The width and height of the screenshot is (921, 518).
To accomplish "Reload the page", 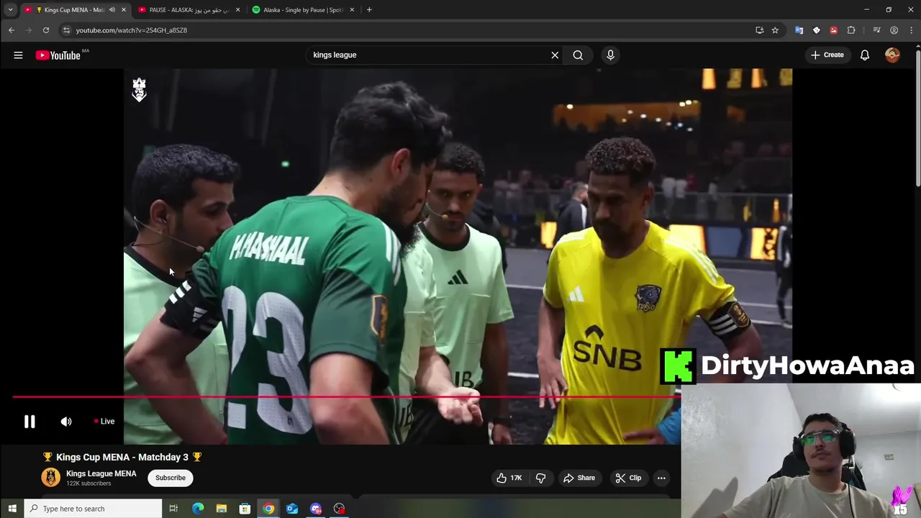I will [x=46, y=30].
